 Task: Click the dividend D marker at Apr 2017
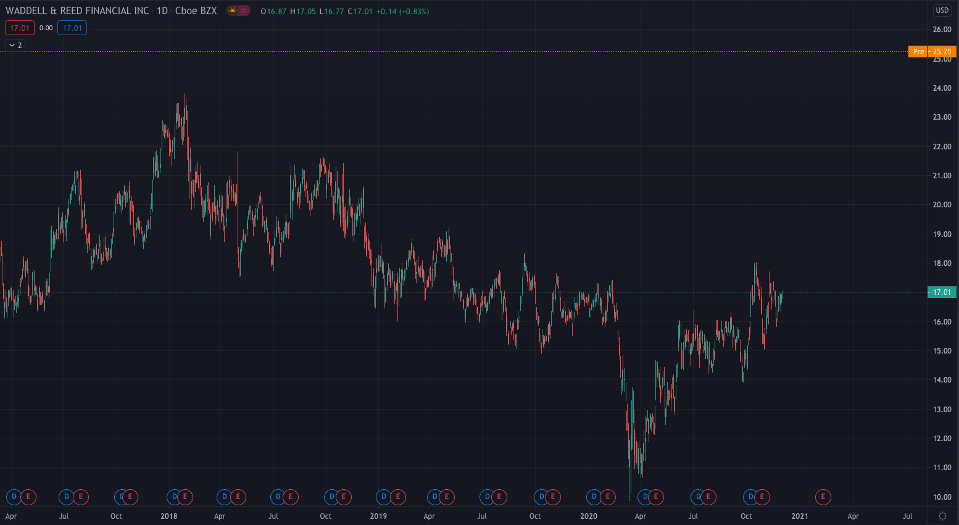pyautogui.click(x=14, y=497)
